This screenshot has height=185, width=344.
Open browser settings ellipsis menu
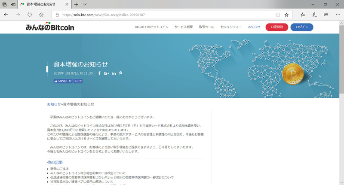pos(338,15)
